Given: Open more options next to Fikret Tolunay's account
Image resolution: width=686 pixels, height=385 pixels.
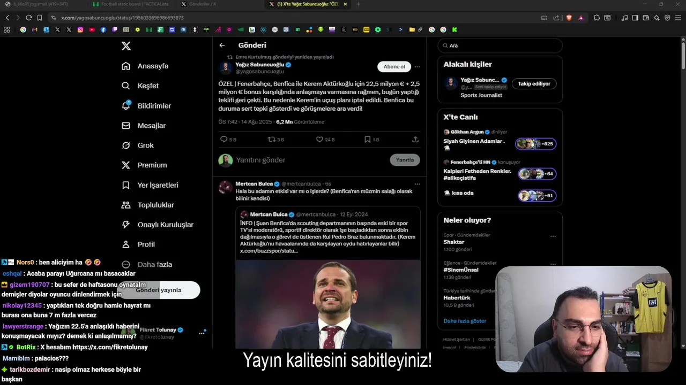Looking at the screenshot, I should [202, 333].
